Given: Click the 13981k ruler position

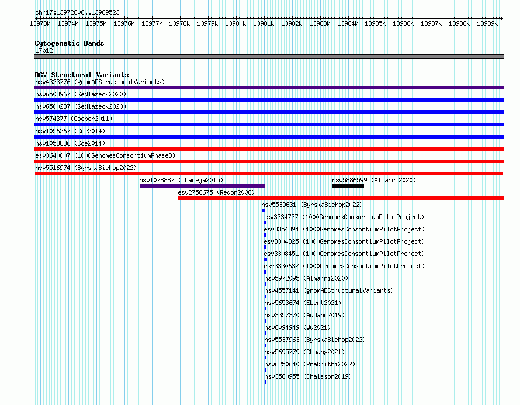Looking at the screenshot, I should [264, 23].
